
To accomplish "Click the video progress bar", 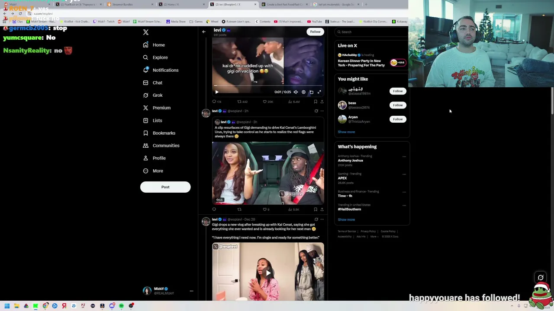I will (x=268, y=86).
